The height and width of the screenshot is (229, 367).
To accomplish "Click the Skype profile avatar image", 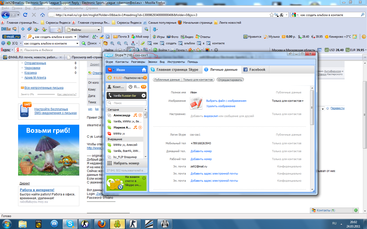I will 196,103.
